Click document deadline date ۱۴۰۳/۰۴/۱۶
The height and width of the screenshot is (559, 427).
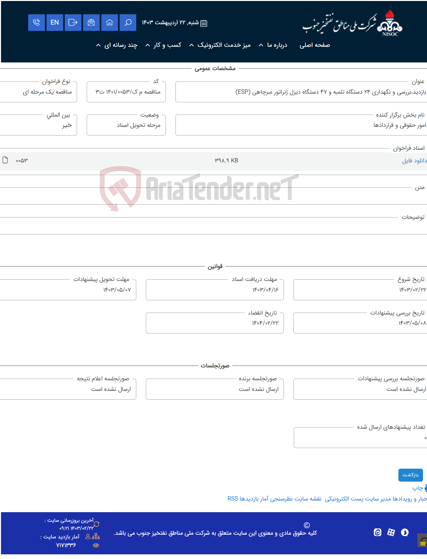point(265,290)
